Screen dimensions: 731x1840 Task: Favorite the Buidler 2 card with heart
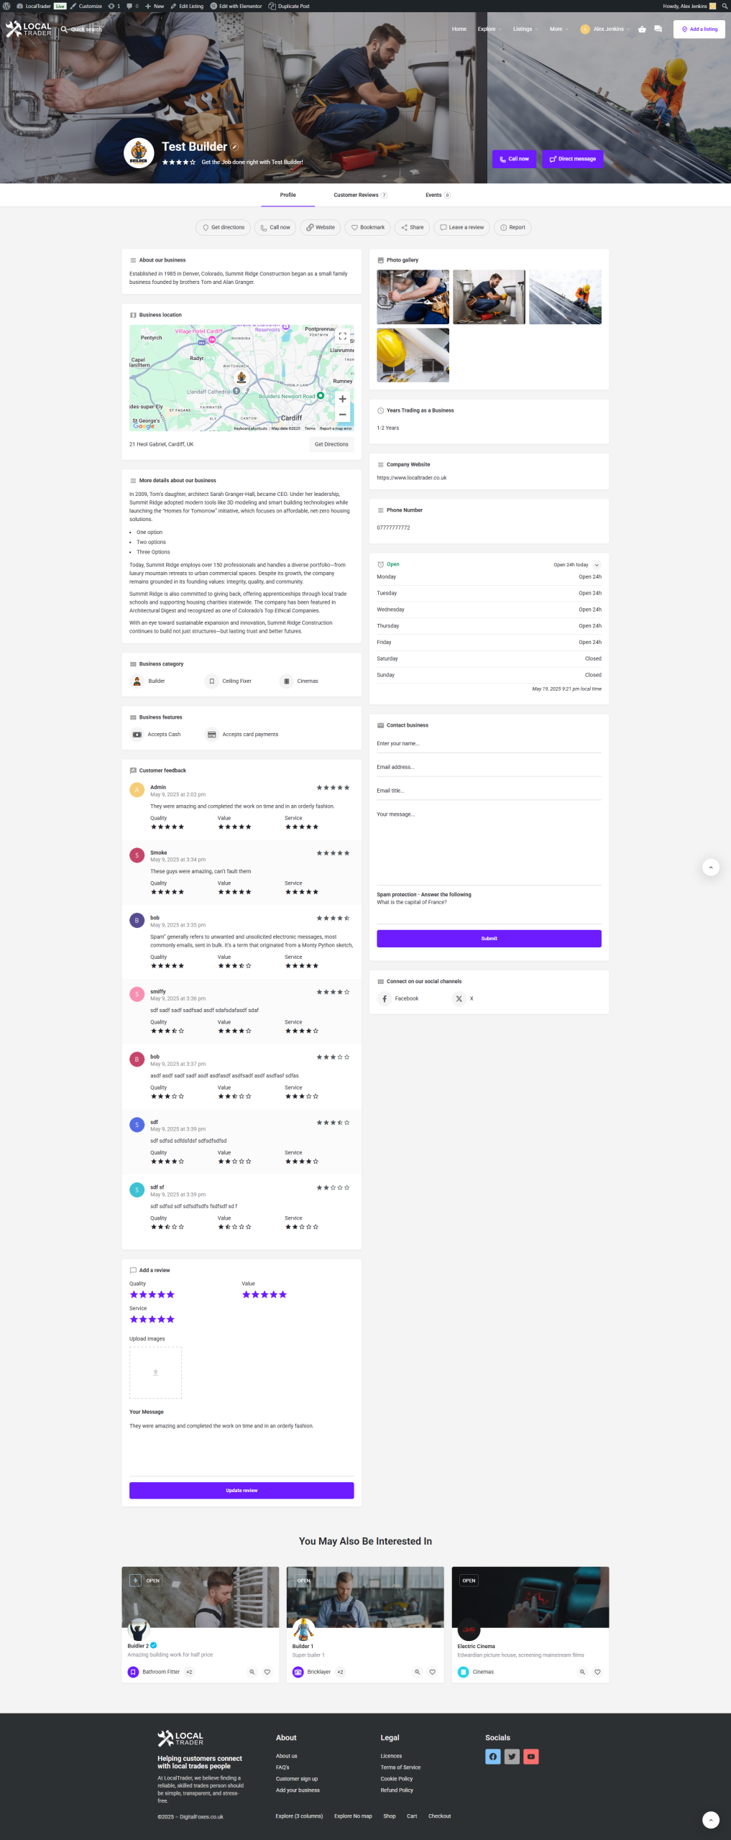(x=267, y=1672)
